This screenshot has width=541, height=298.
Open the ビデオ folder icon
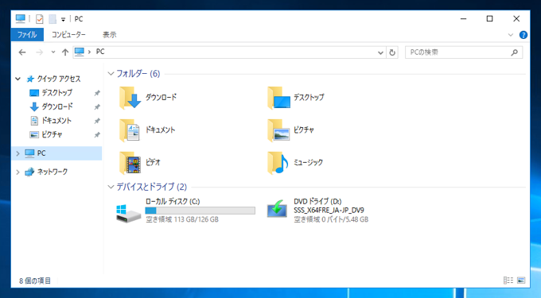click(x=130, y=163)
